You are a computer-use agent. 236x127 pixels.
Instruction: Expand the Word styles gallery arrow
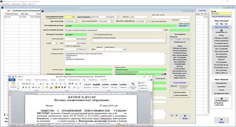coord(128,88)
